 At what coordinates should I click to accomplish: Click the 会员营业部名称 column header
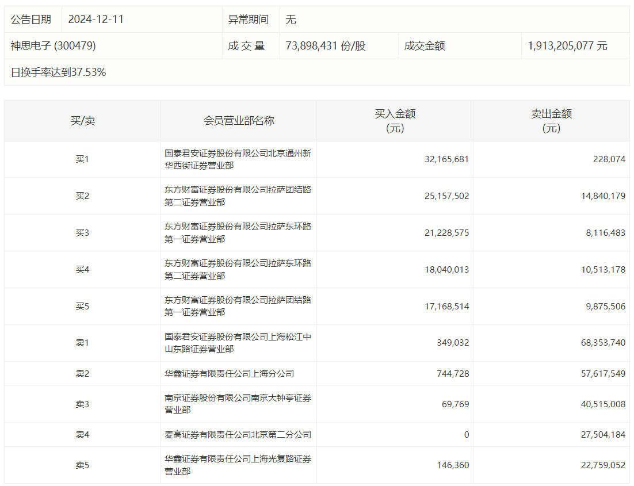tap(239, 120)
